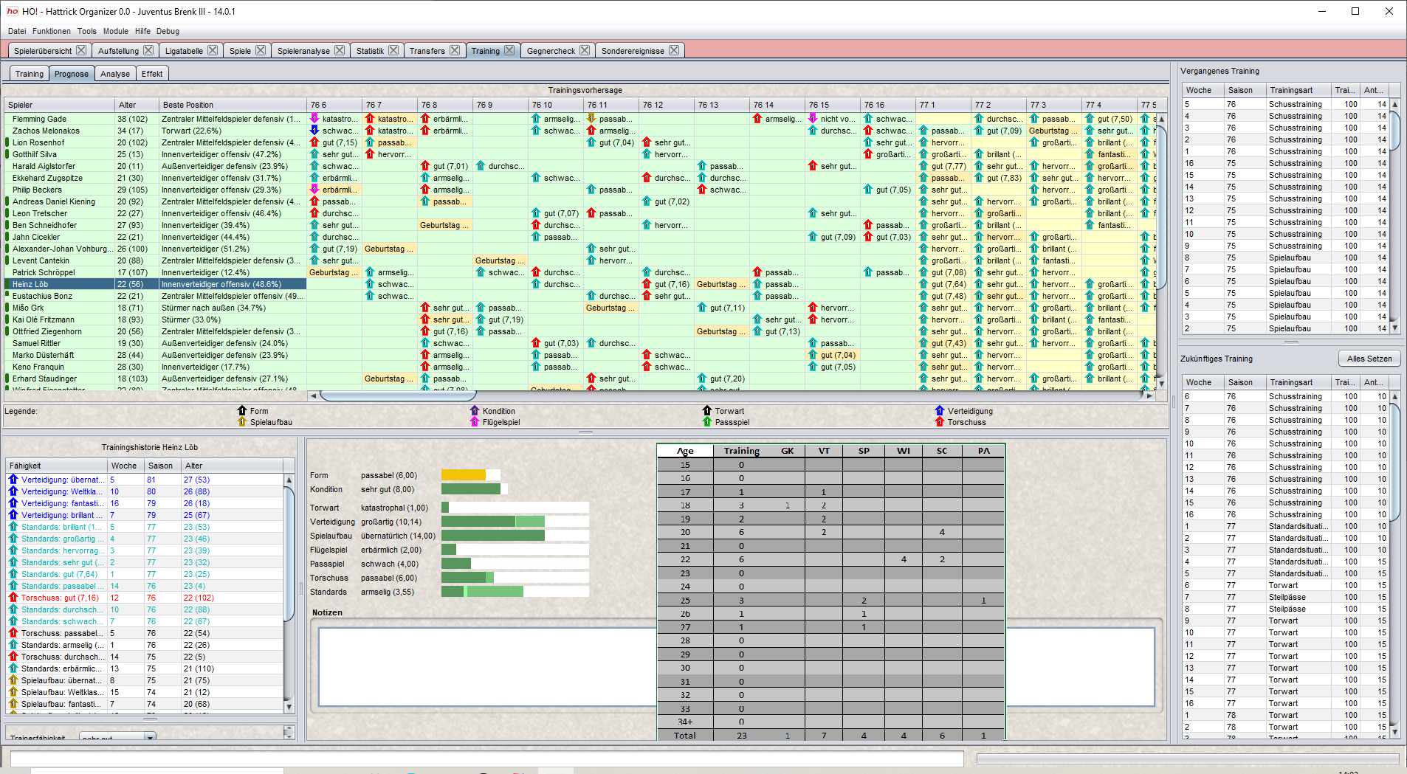Image resolution: width=1407 pixels, height=774 pixels.
Task: Close the Sonderereignisse tab with its X box
Action: 673,50
